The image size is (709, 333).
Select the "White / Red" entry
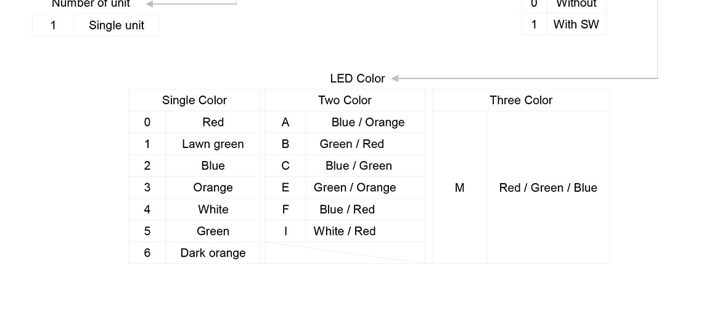pyautogui.click(x=344, y=231)
